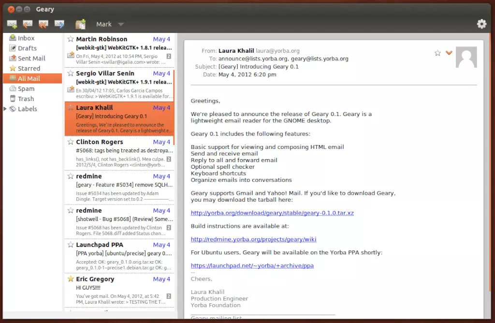Select the Trash folder
Viewport: 495px width, 323px height.
tap(23, 99)
